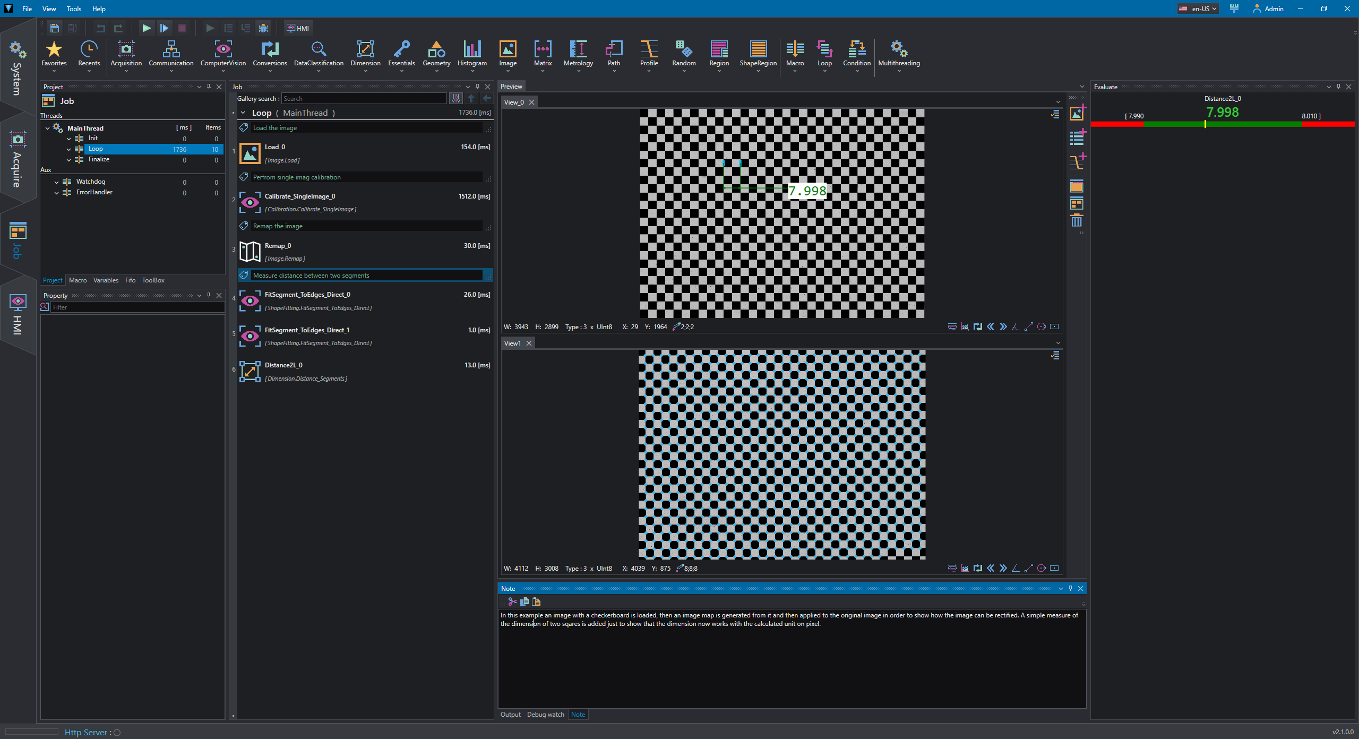Select the Variables tab in Project panel
This screenshot has width=1359, height=739.
point(106,280)
